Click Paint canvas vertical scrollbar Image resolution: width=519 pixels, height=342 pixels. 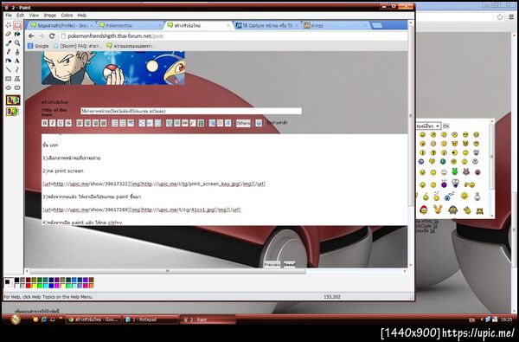pos(411,144)
